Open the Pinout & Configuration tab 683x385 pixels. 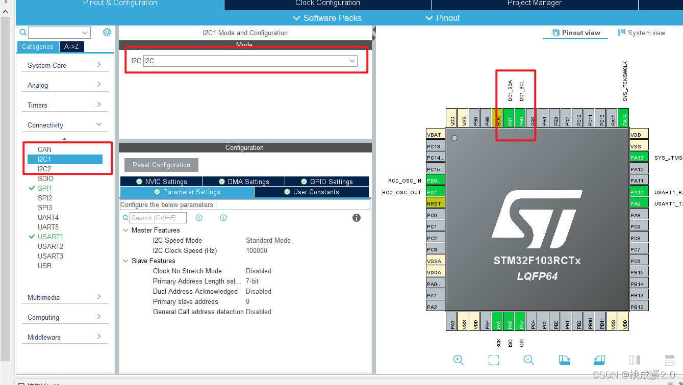pos(120,4)
